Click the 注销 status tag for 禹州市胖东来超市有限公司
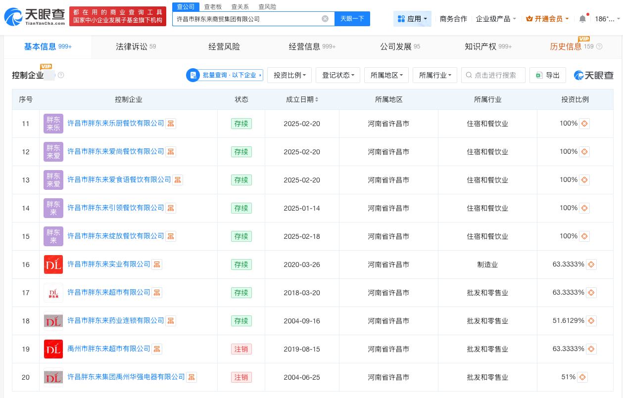Viewport: 623px width, 398px height. tap(241, 349)
